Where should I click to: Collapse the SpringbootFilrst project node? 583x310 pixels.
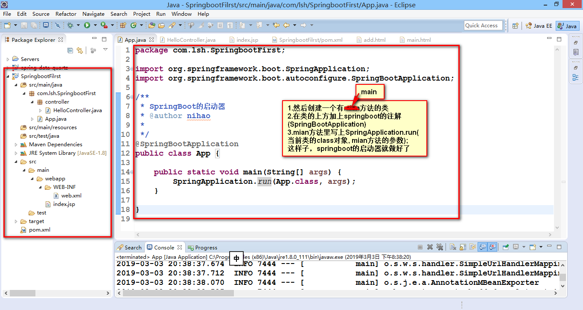(x=8, y=76)
